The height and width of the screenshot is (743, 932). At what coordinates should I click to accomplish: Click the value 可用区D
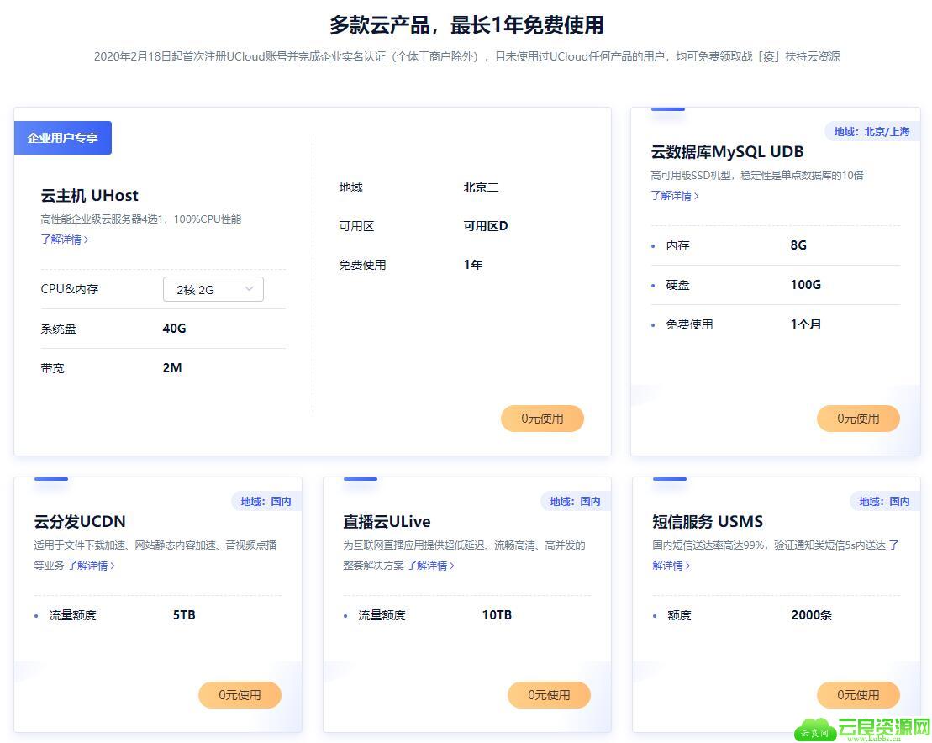coord(486,226)
